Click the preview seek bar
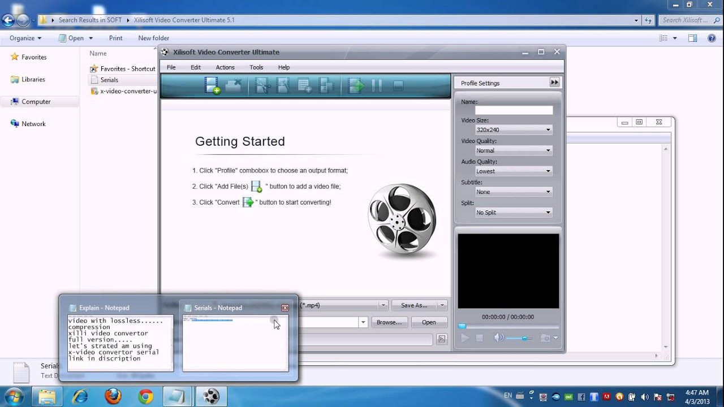Screen dimensions: 724x407 pyautogui.click(x=508, y=326)
